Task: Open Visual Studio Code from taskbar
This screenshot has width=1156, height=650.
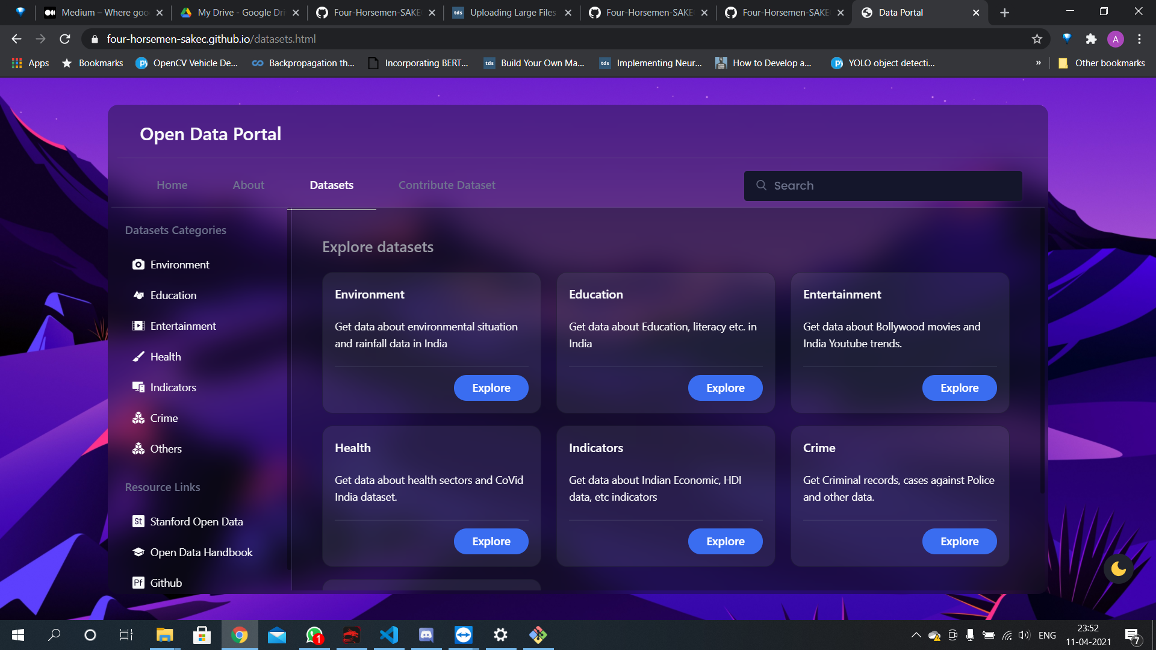Action: (389, 635)
